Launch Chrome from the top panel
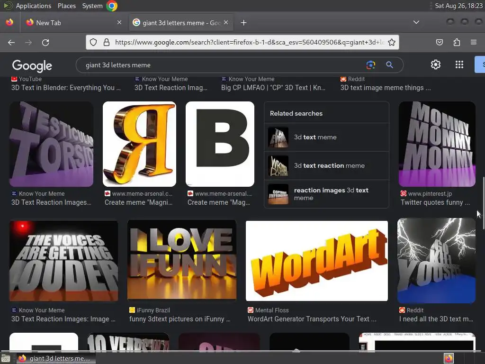 [112, 6]
